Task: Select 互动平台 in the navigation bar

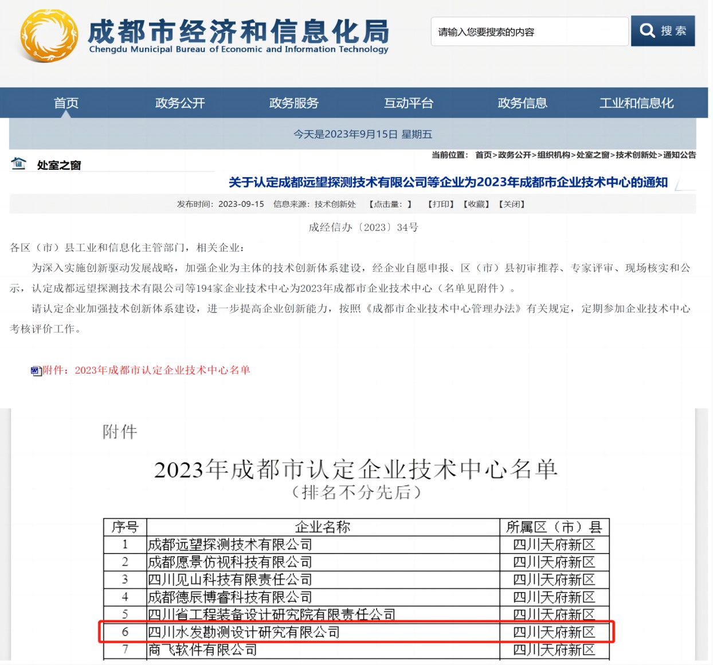Action: (x=408, y=103)
